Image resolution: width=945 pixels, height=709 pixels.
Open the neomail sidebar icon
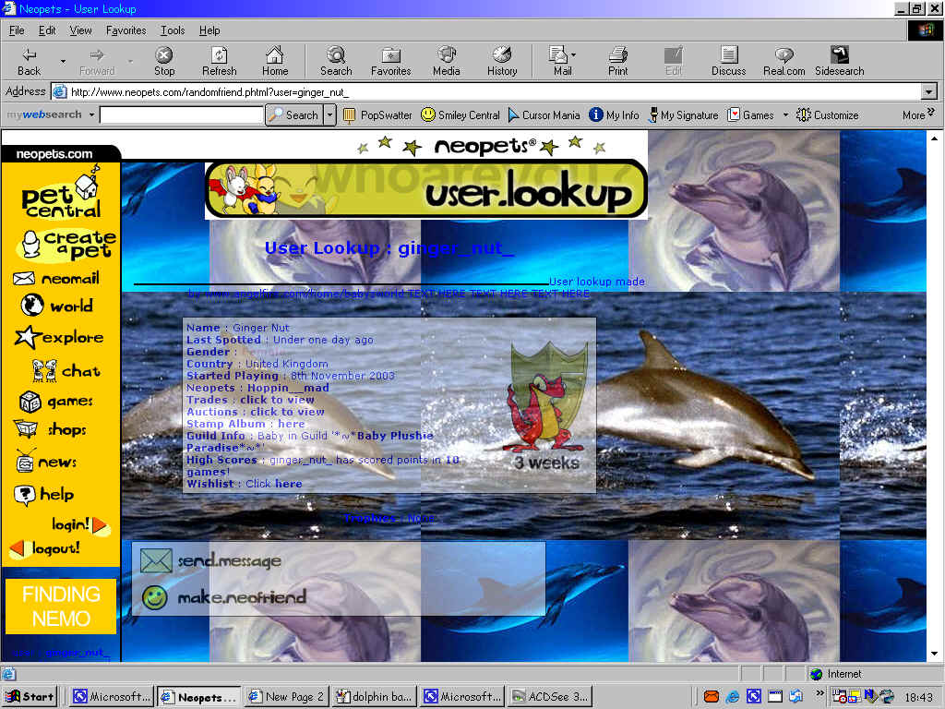pos(25,279)
